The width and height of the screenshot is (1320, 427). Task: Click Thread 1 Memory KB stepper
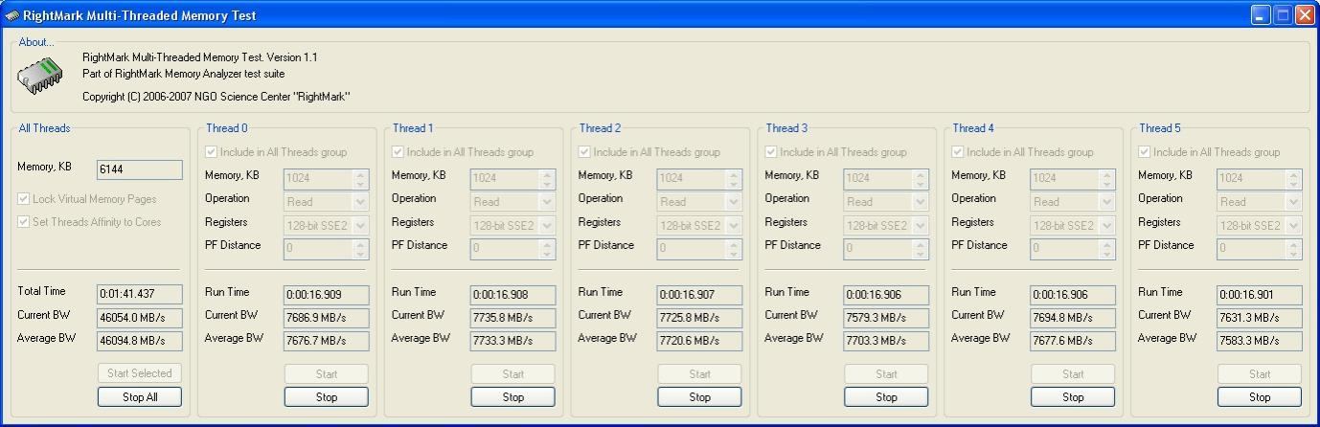coord(547,178)
